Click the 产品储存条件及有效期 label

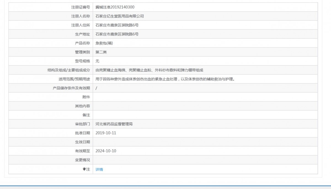[71, 88]
